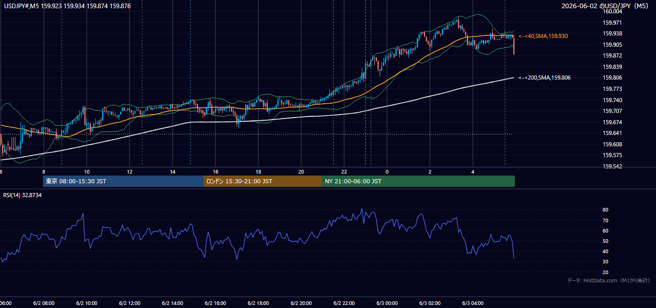Click the 6/2 14:00 time axis label
This screenshot has height=308, width=656.
pyautogui.click(x=172, y=303)
